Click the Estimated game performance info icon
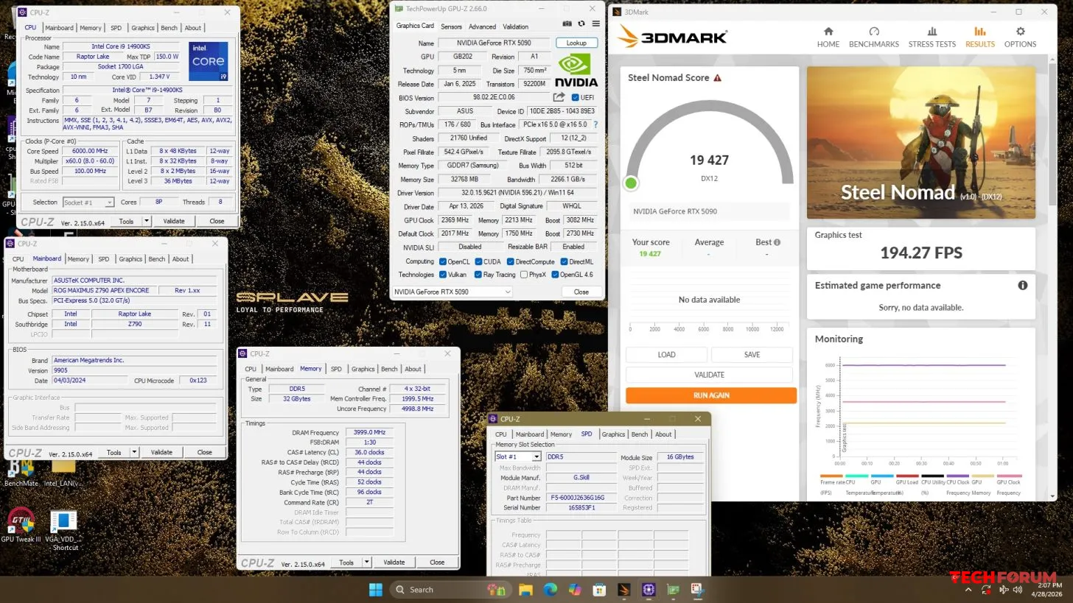Image resolution: width=1073 pixels, height=603 pixels. (x=1023, y=286)
